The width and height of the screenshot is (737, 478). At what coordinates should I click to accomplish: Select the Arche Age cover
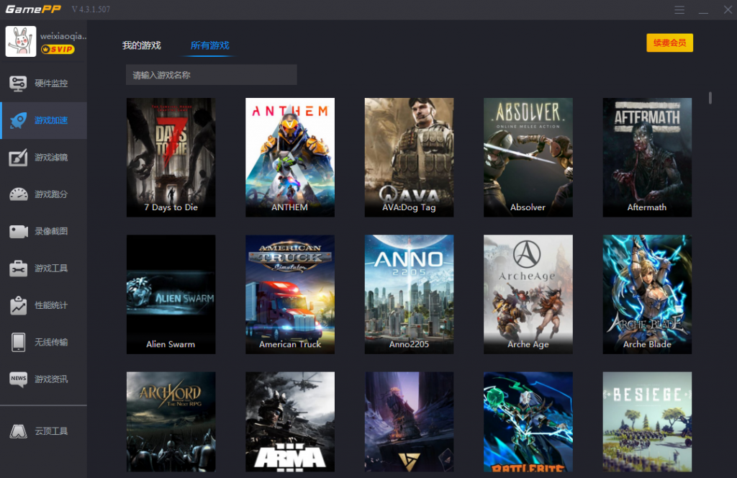coord(528,294)
